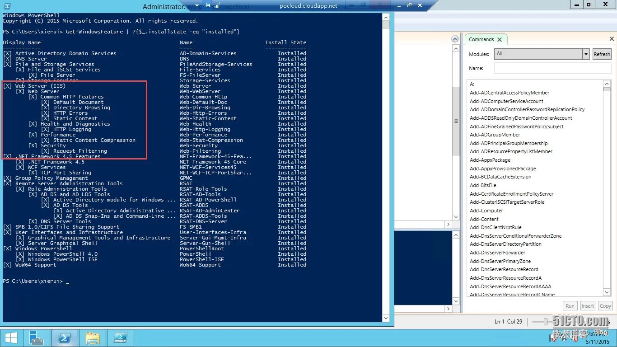Select Add-ADCentralAccessPolicyMember in the list
The height and width of the screenshot is (347, 617).
point(509,93)
